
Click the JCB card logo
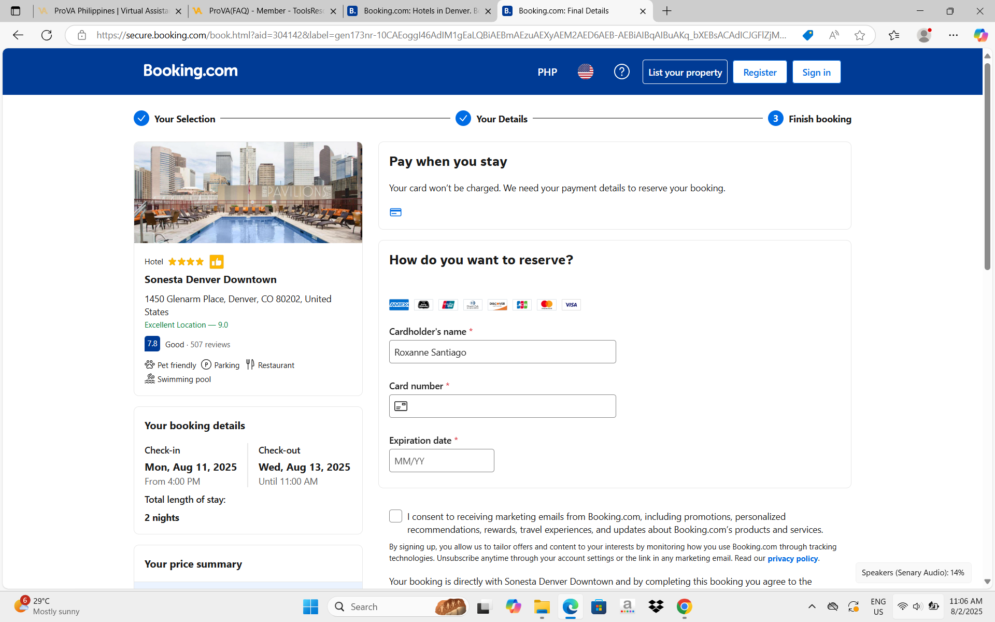522,305
